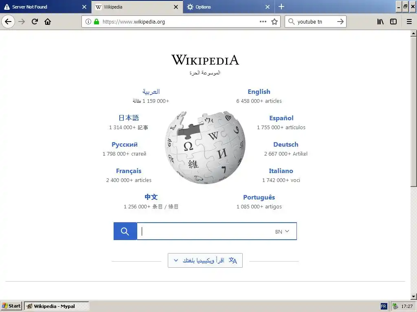Close the Options tab

[268, 7]
